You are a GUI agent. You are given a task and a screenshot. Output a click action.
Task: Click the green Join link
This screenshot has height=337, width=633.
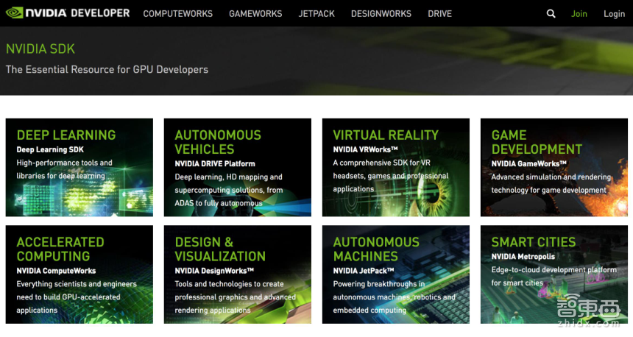(579, 13)
